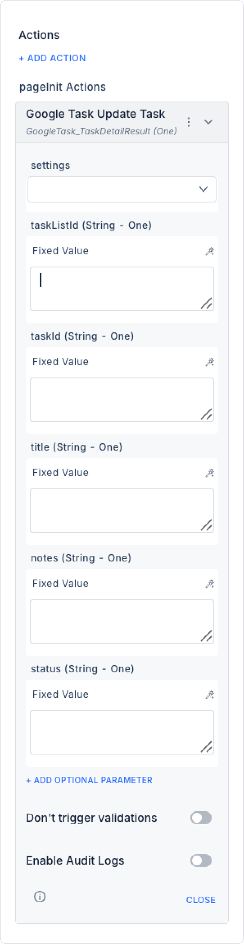Click the Google Task Update Task header

pyautogui.click(x=95, y=114)
